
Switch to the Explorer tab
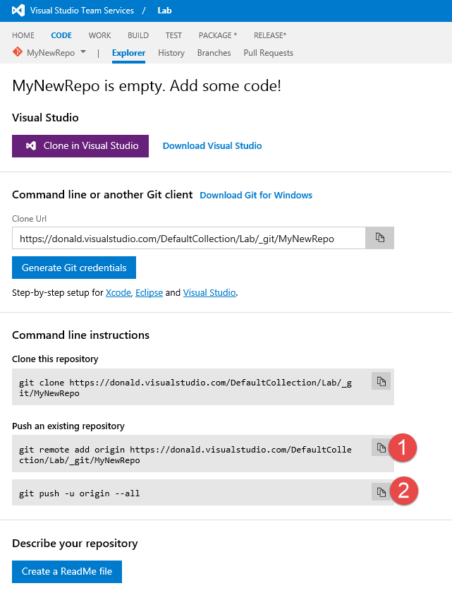129,53
